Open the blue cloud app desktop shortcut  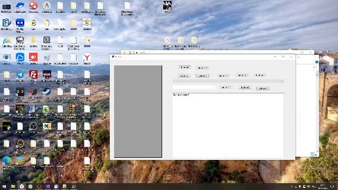pyautogui.click(x=20, y=58)
